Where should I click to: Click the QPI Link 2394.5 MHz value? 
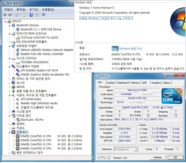click(x=124, y=141)
